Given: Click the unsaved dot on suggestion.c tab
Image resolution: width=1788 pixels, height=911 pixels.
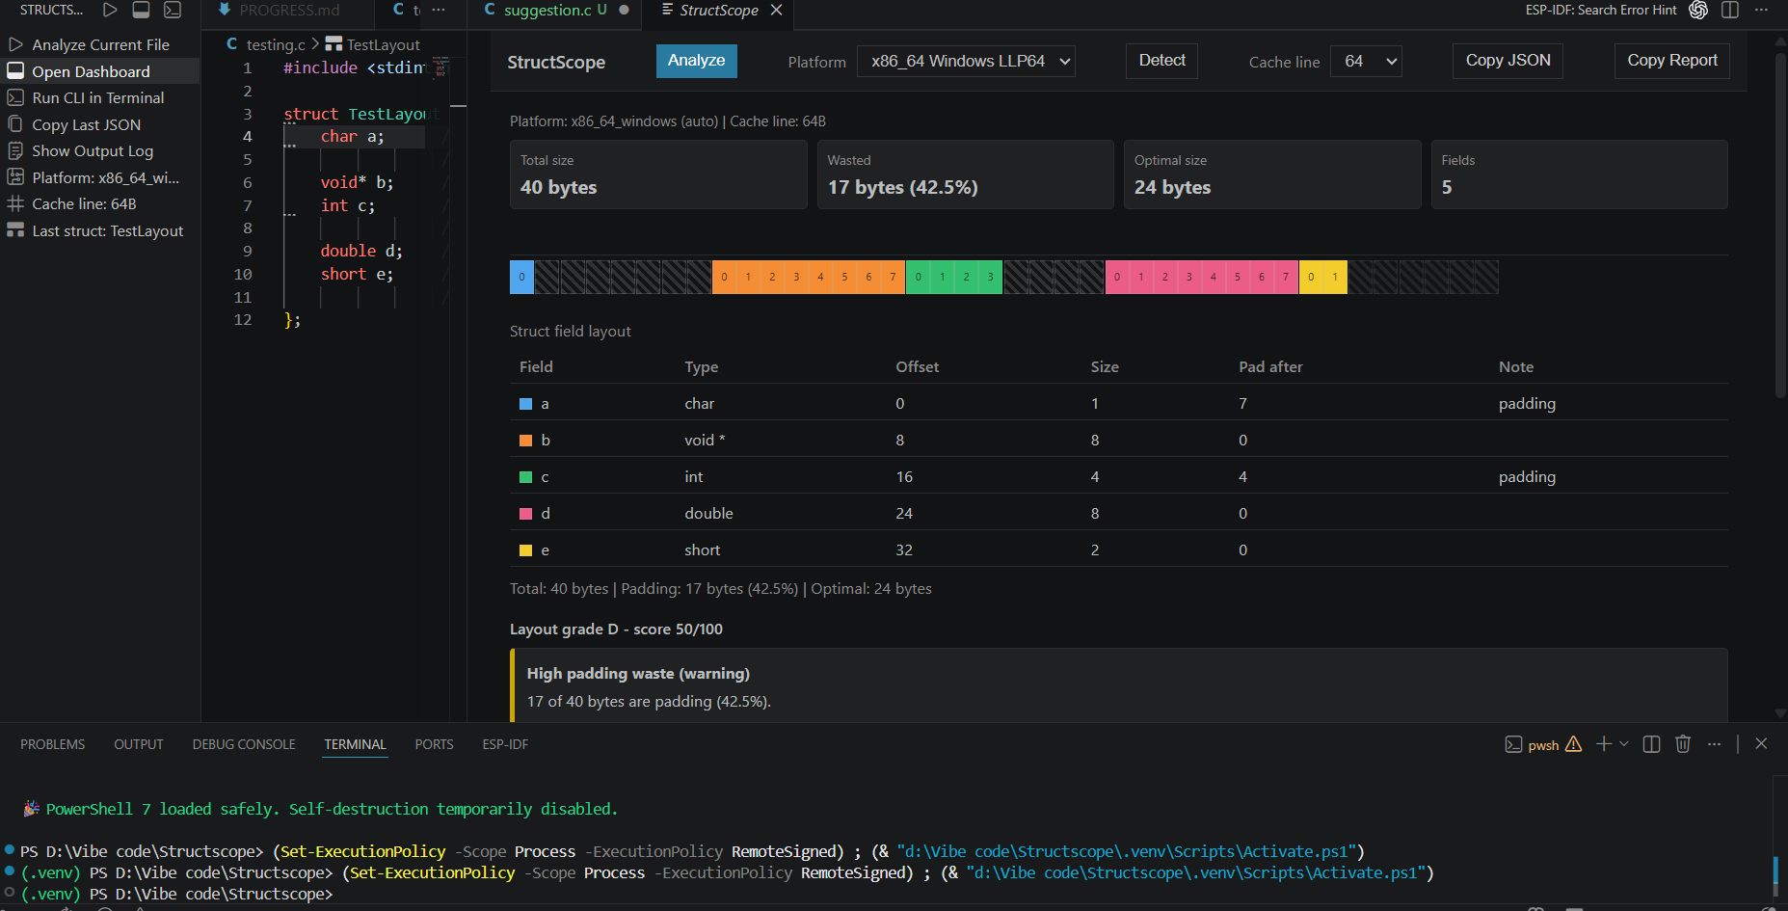Looking at the screenshot, I should click(x=624, y=10).
